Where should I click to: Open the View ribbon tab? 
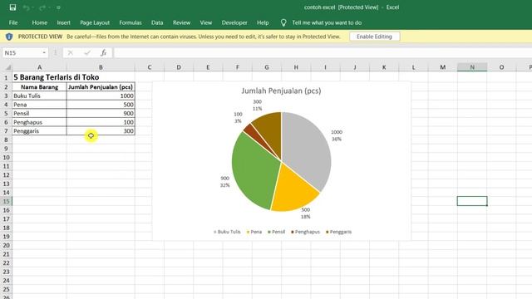click(206, 22)
